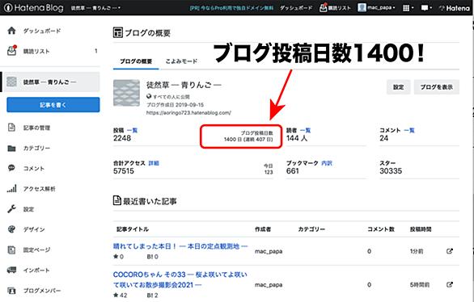The height and width of the screenshot is (302, 474).
Task: Open インポート truck icon
Action: (x=11, y=270)
